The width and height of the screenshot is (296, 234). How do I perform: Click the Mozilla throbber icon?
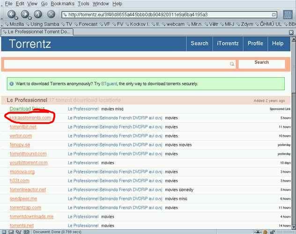(x=288, y=15)
